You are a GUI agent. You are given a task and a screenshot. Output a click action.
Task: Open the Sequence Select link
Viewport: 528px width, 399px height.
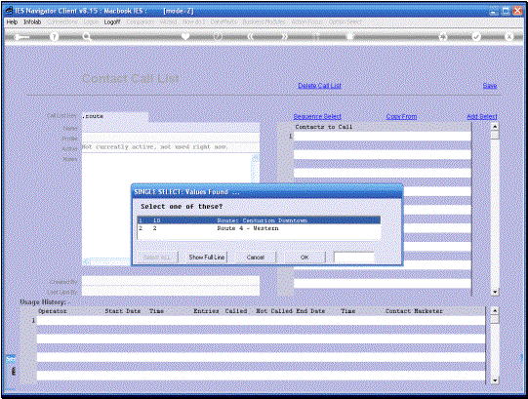317,116
